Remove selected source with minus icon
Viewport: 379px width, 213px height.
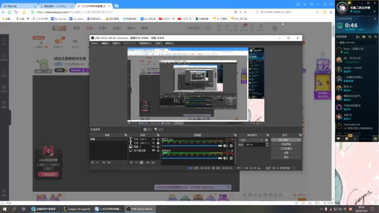[x=136, y=162]
